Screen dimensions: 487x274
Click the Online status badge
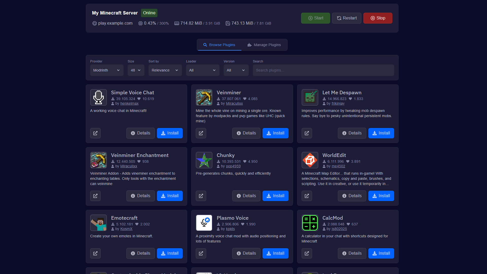(149, 13)
